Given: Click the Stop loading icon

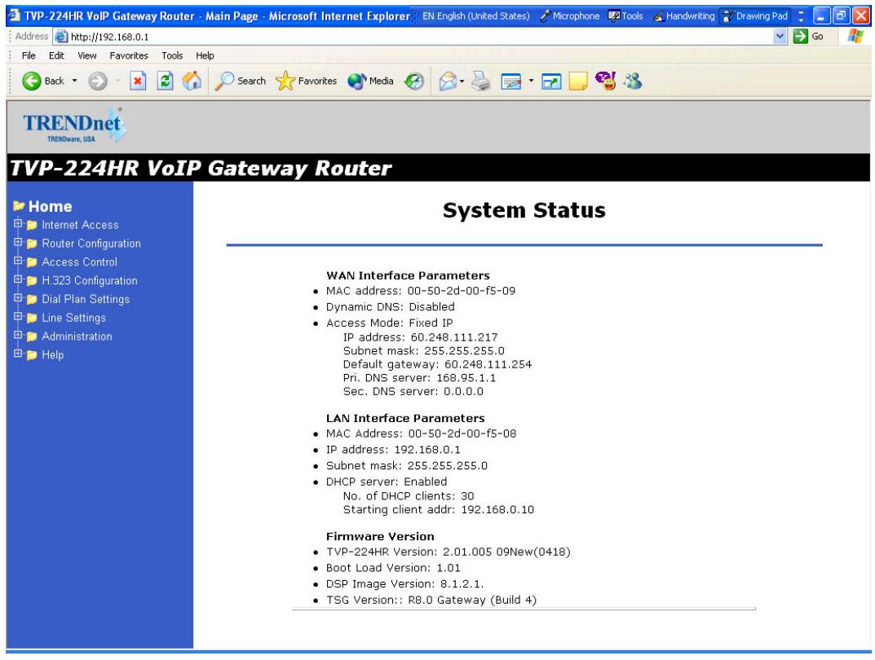Looking at the screenshot, I should click(138, 81).
